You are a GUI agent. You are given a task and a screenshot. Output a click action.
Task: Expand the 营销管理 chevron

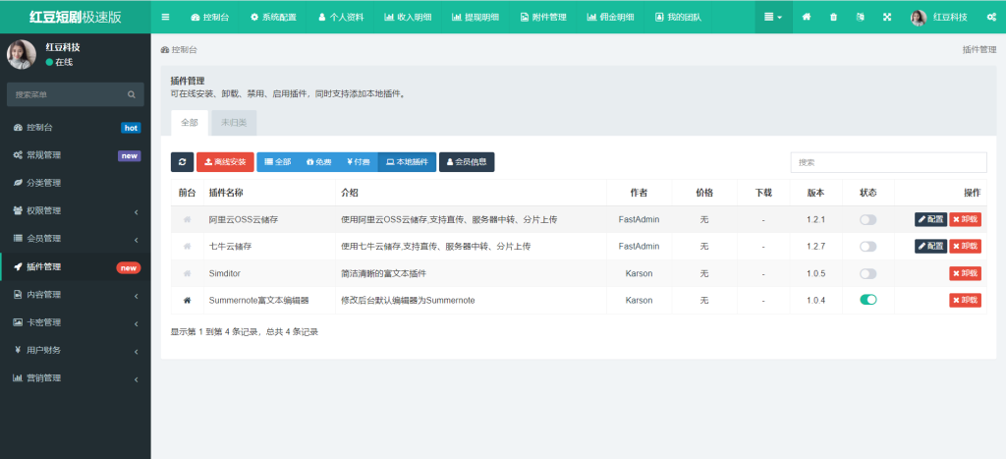[137, 379]
